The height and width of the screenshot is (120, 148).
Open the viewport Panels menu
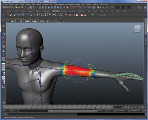[37, 19]
